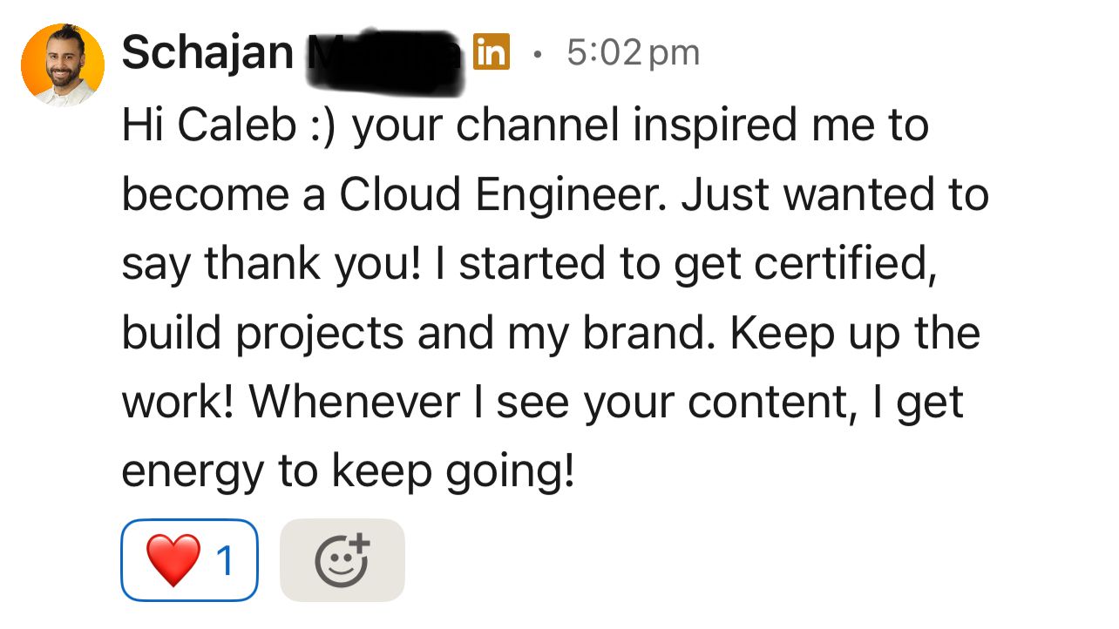The height and width of the screenshot is (629, 1119).
Task: Click the sender name Schajan
Action: [x=207, y=53]
